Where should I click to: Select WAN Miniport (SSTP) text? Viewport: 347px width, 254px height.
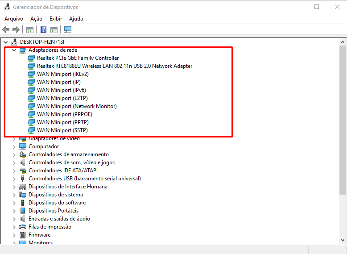click(x=62, y=130)
